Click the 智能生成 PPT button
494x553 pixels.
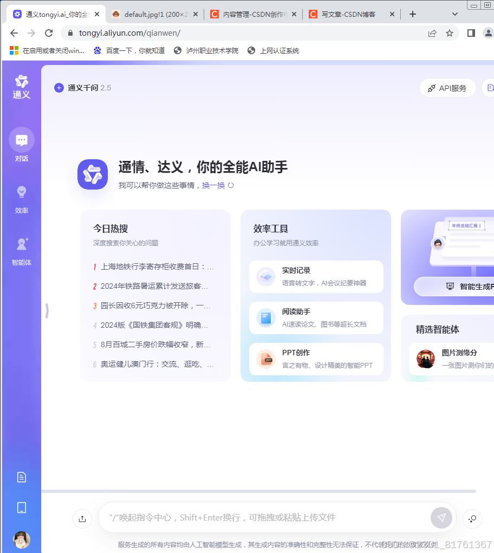[x=454, y=287]
